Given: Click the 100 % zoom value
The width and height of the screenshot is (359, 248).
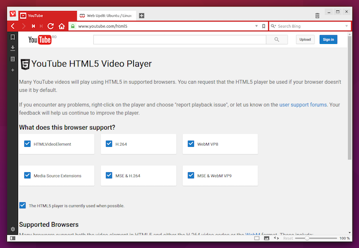Looking at the screenshot, I should click(345, 238).
